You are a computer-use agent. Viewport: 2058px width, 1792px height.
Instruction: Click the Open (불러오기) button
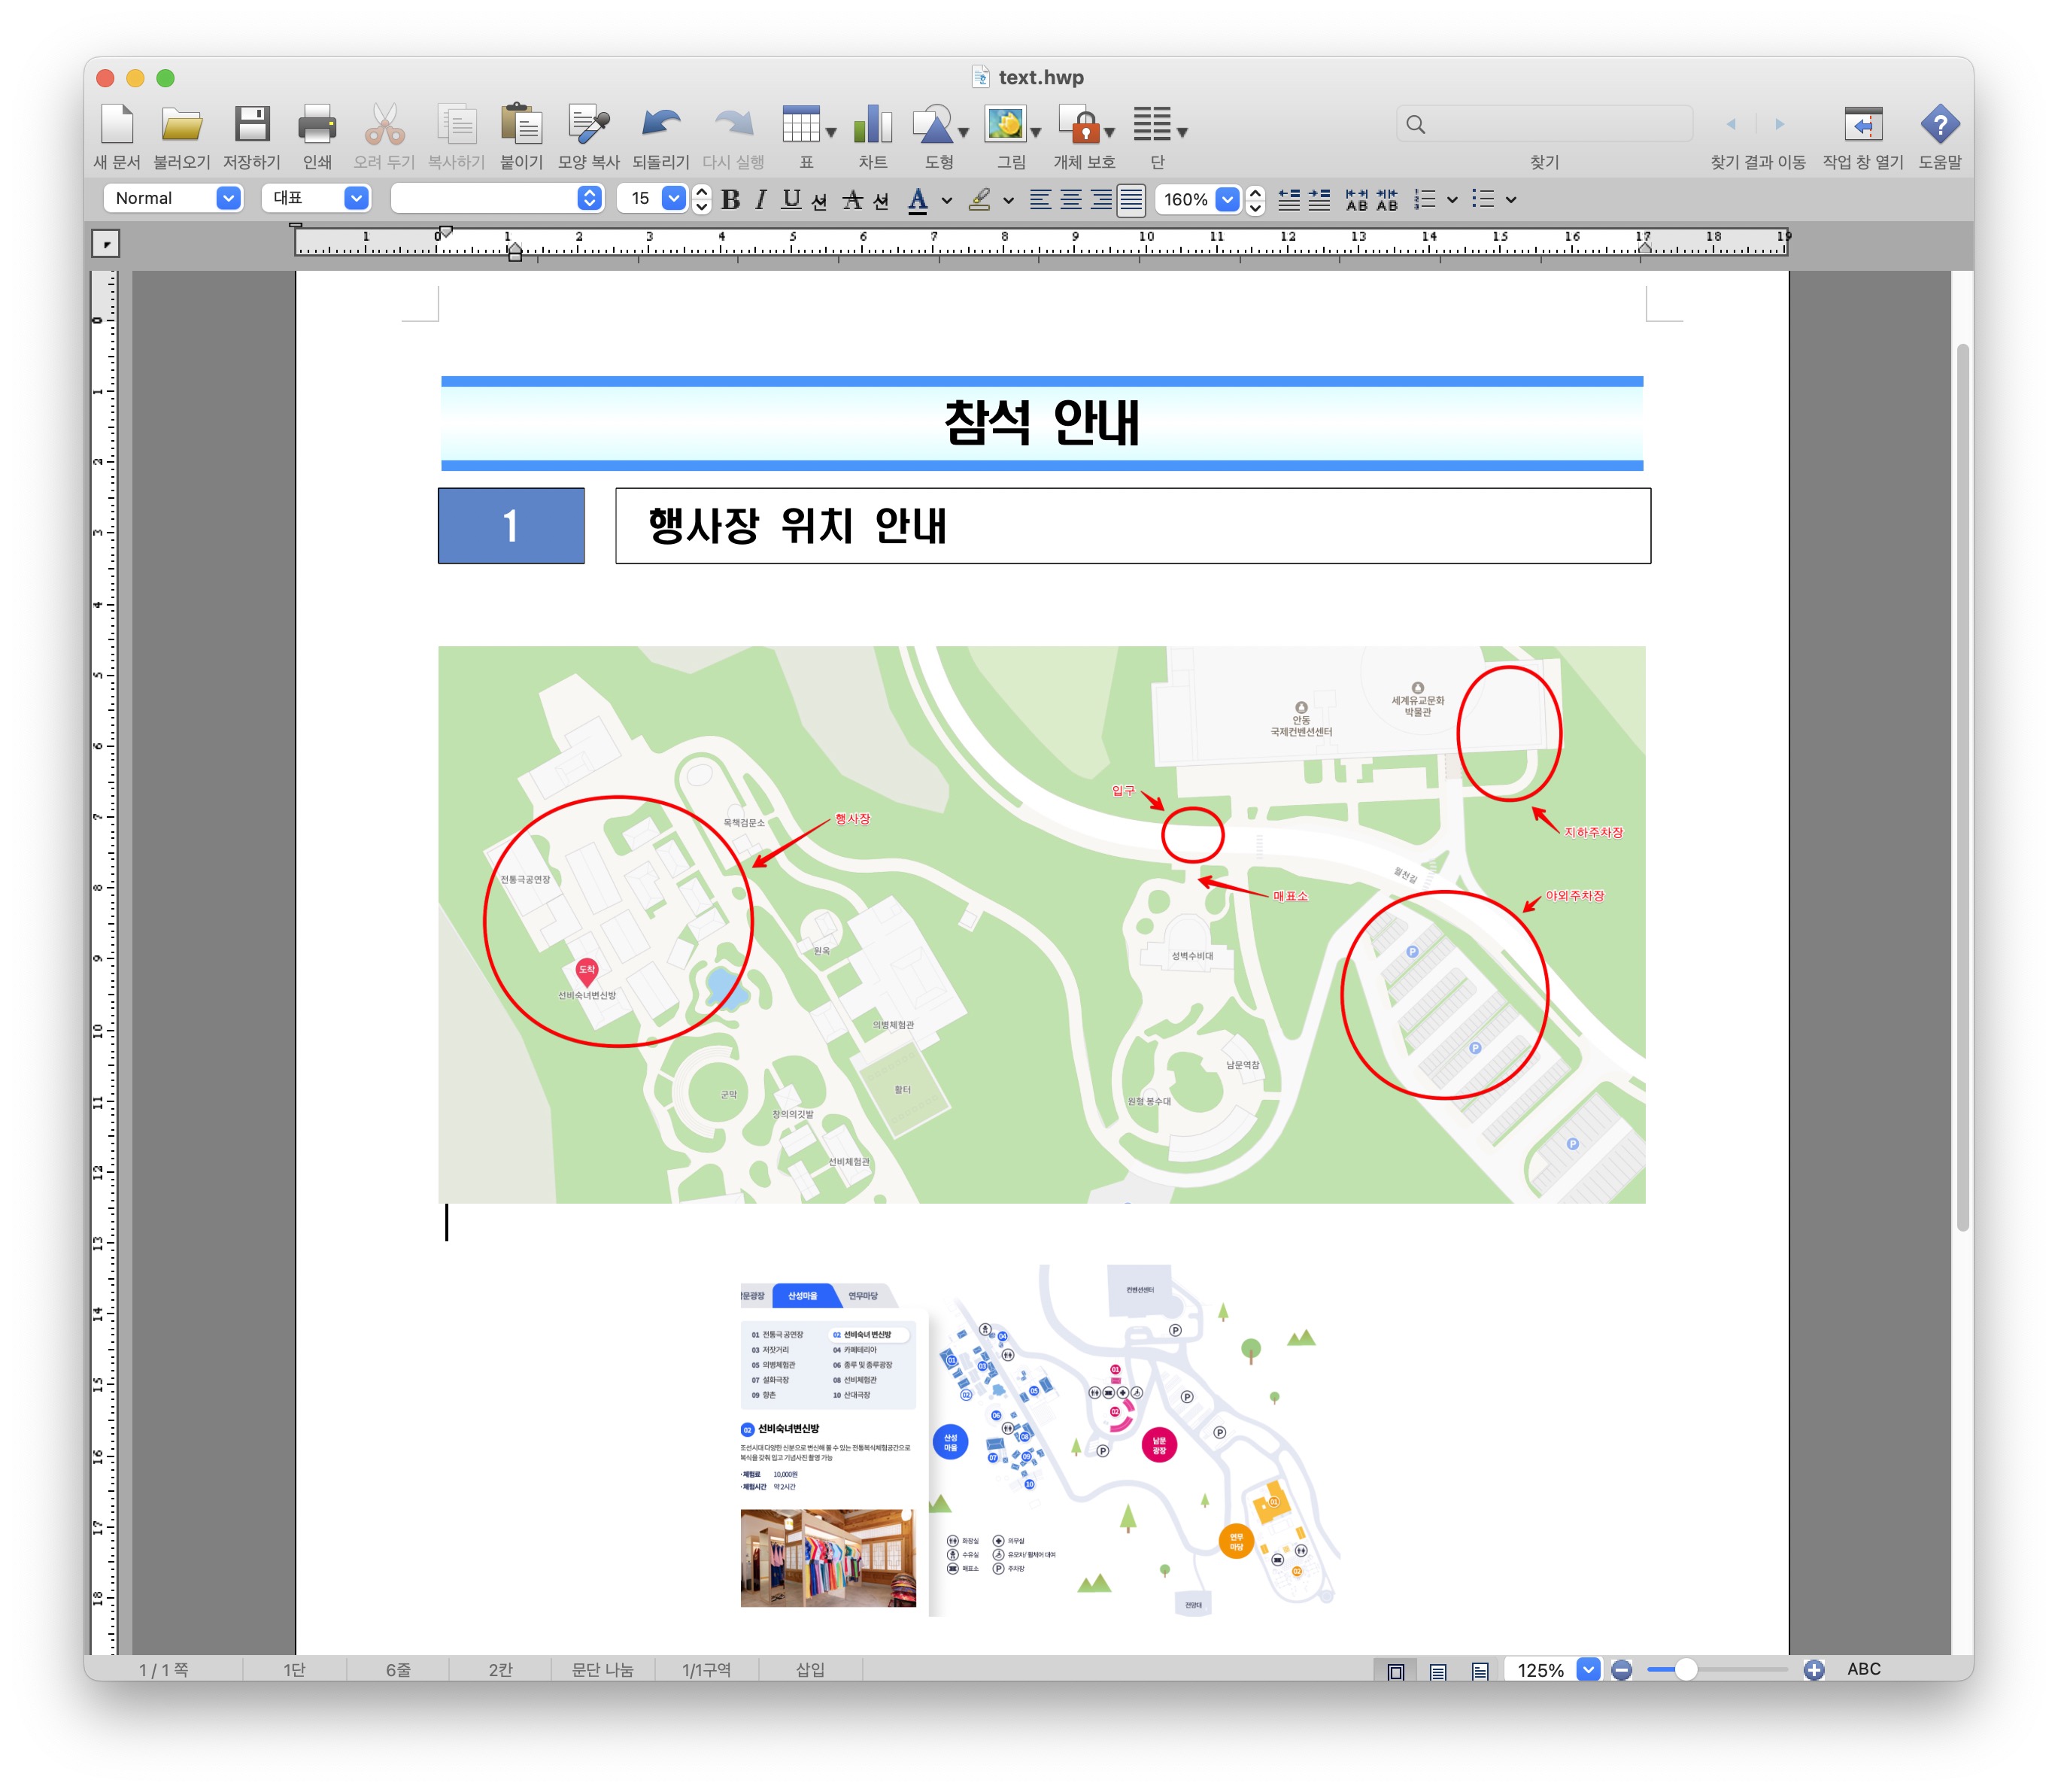point(182,126)
